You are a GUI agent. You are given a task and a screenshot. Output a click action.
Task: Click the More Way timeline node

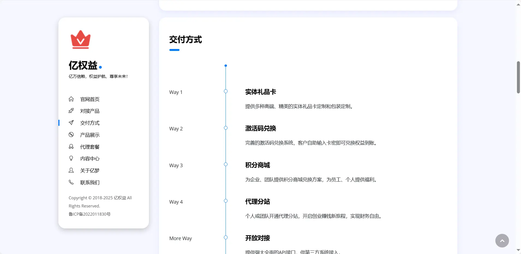tap(226, 237)
